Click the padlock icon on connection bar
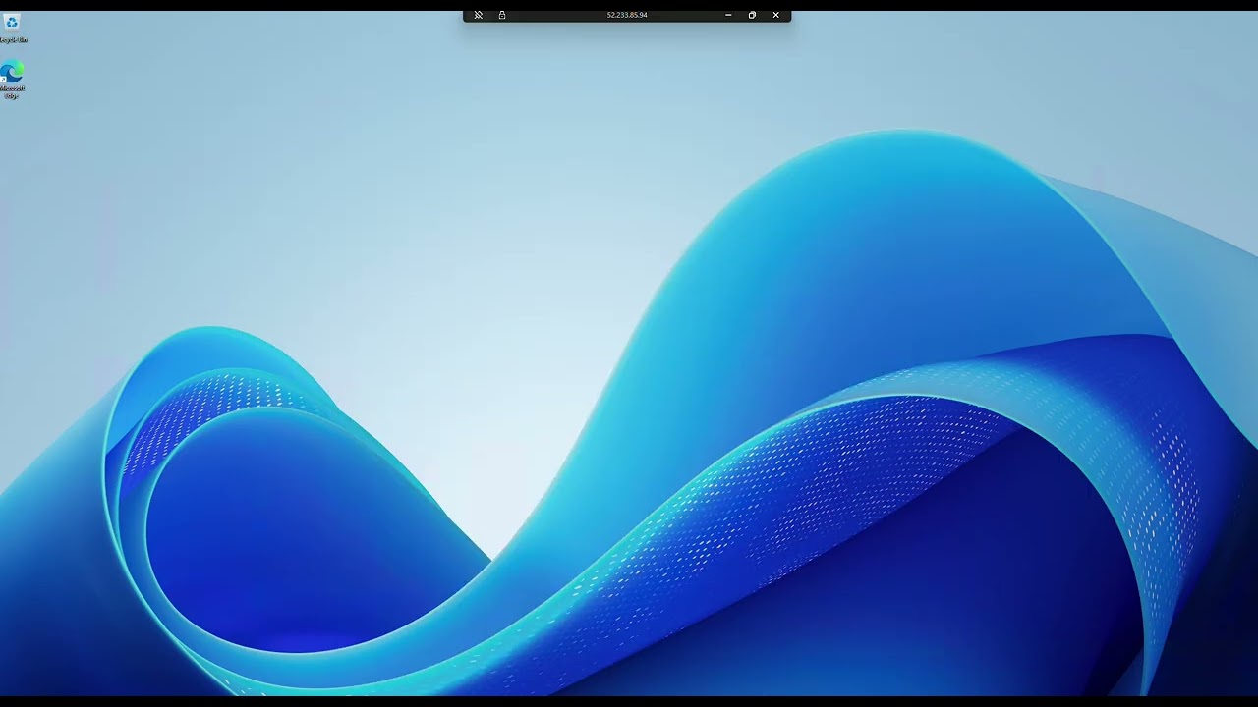 [502, 15]
